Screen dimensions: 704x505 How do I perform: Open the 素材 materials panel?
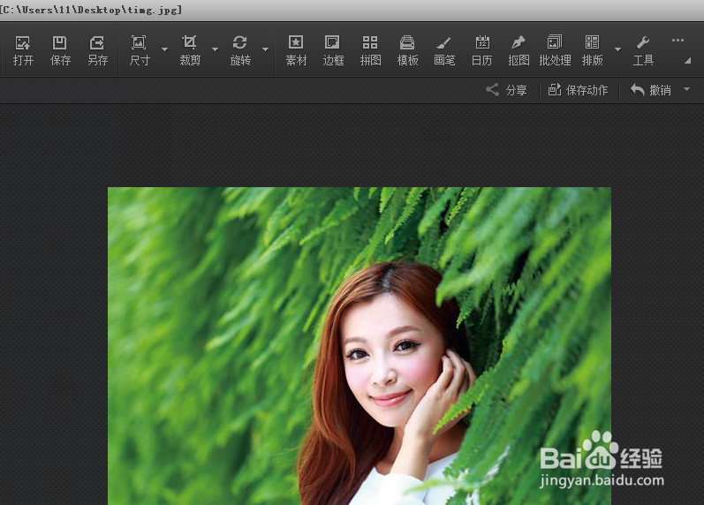tap(296, 50)
